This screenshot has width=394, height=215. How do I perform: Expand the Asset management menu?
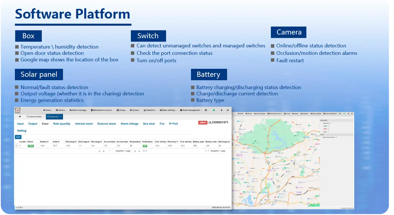192,110
